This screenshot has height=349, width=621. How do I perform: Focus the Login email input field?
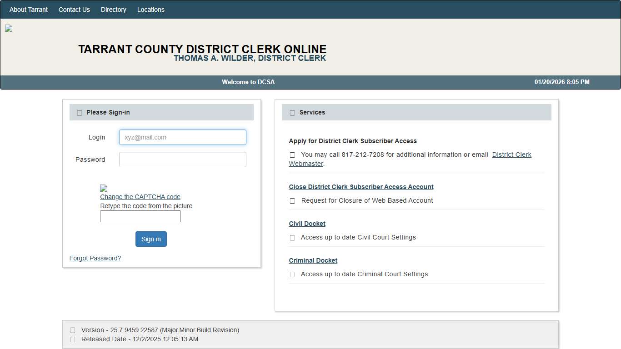(x=182, y=137)
